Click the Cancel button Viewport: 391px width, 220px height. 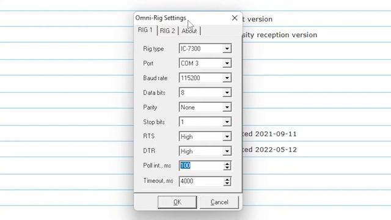click(x=219, y=202)
